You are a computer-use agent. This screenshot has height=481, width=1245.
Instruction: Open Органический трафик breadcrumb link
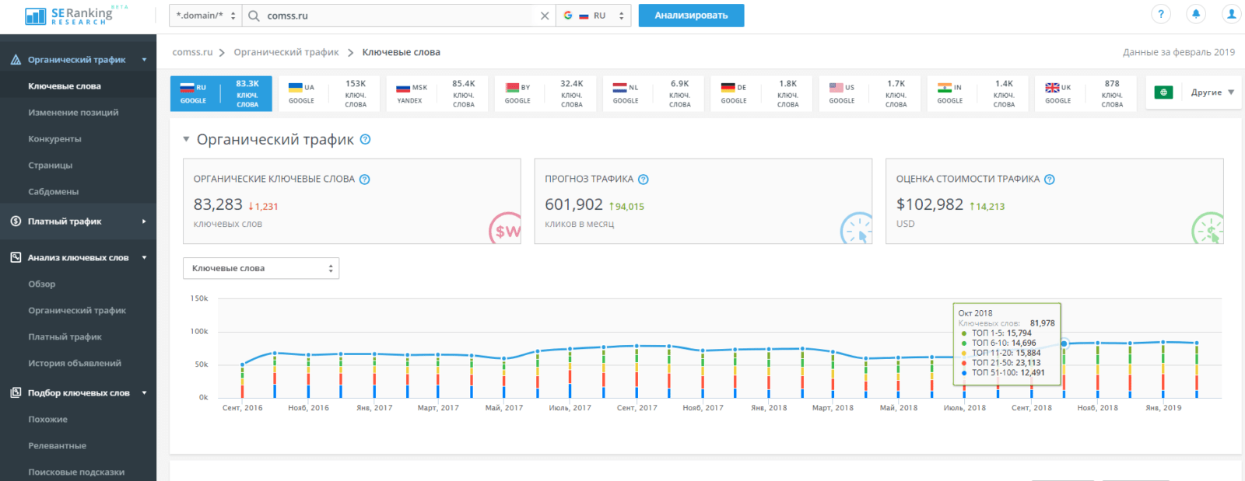[286, 52]
